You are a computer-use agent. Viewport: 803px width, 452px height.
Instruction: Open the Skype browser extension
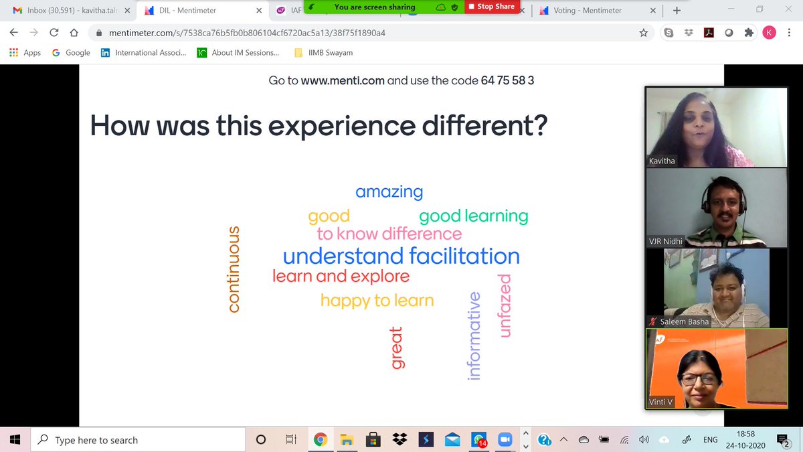click(x=667, y=33)
